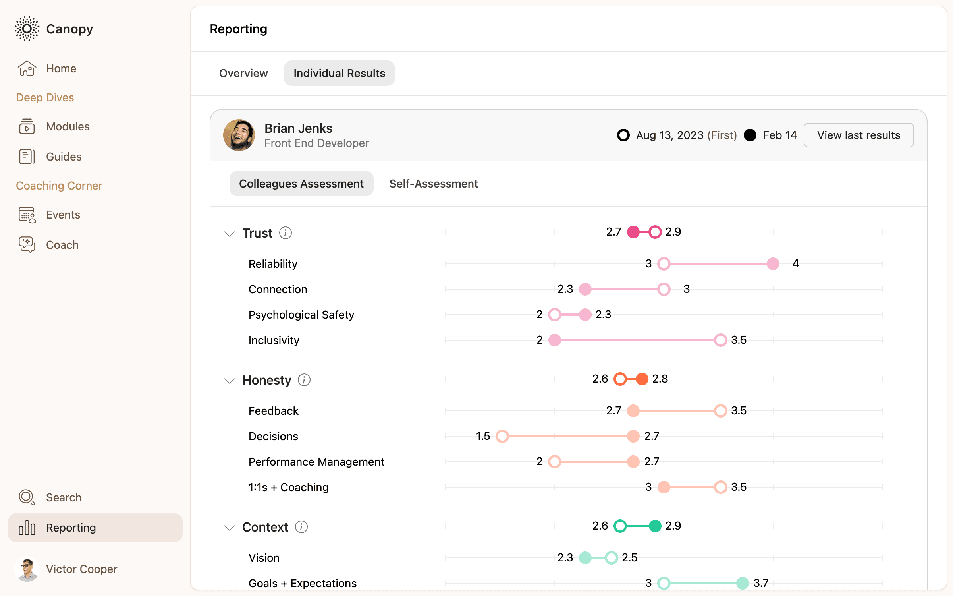The width and height of the screenshot is (953, 596).
Task: Open the Trust info tooltip icon
Action: coord(286,233)
